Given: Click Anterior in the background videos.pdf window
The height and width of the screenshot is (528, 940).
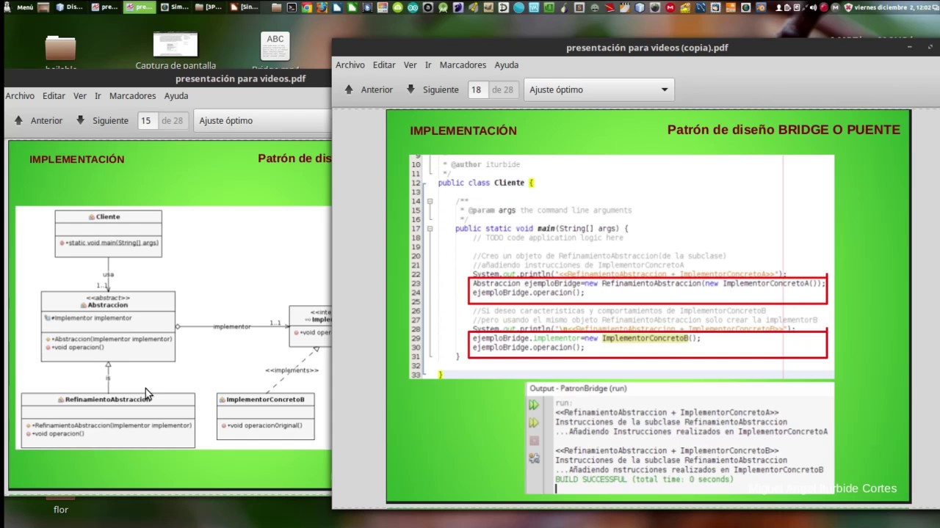Looking at the screenshot, I should coord(38,120).
